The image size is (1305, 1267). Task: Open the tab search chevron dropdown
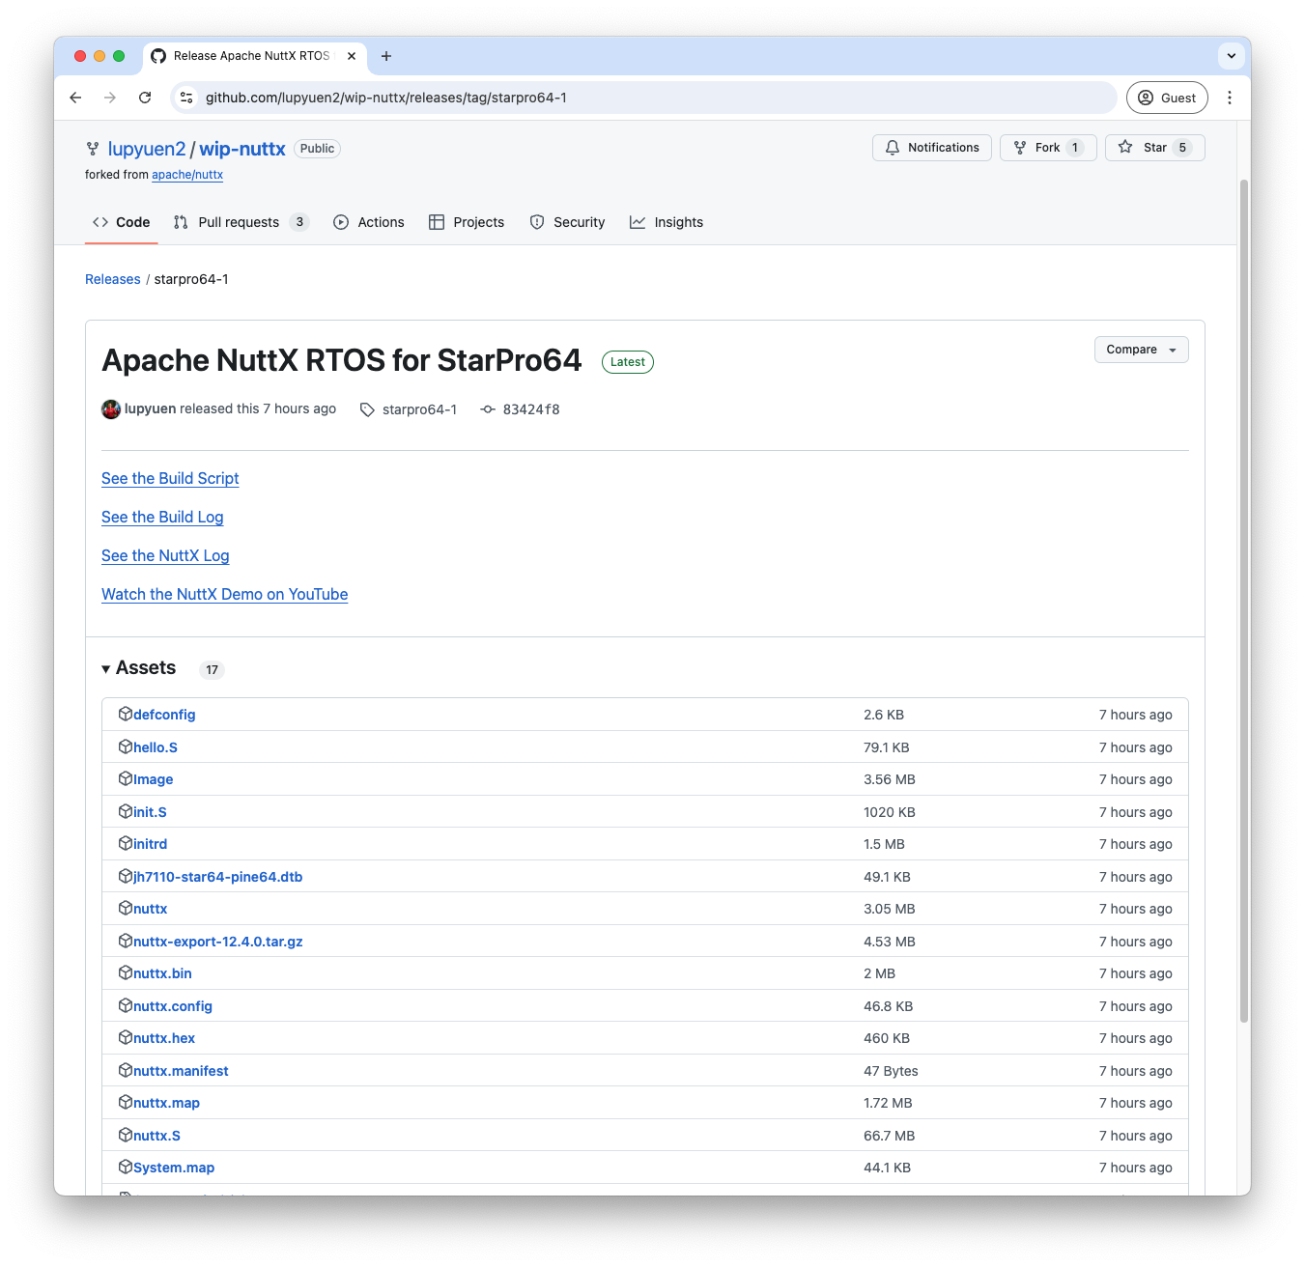(1231, 56)
